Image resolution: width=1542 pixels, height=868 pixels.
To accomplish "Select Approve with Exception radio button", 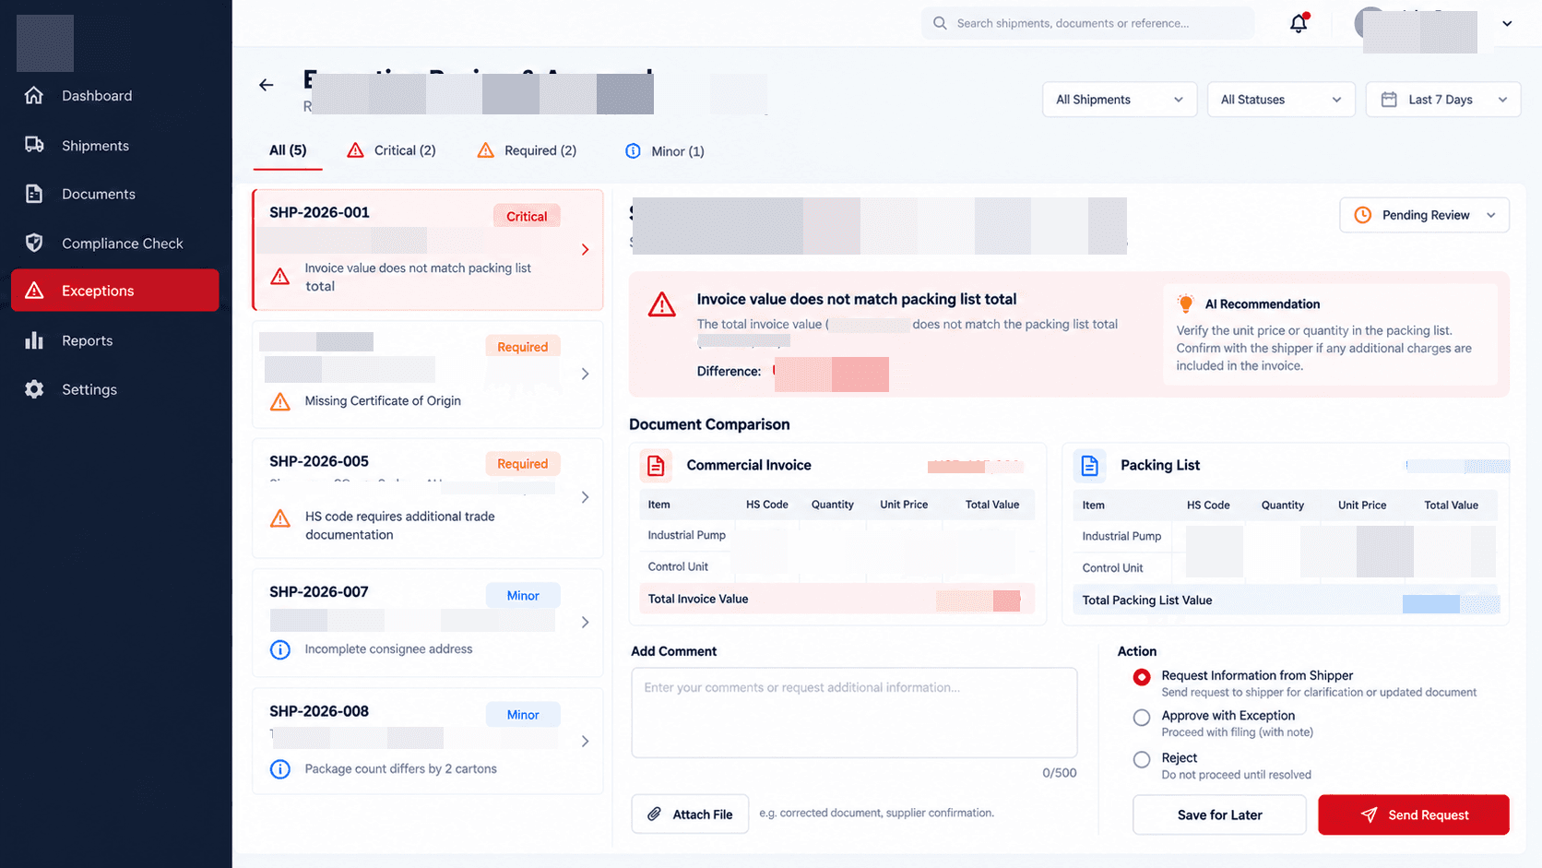I will point(1142,718).
